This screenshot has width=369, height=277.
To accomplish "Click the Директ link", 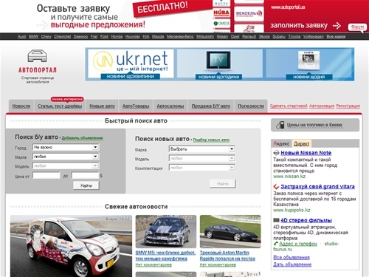I will [x=301, y=144].
